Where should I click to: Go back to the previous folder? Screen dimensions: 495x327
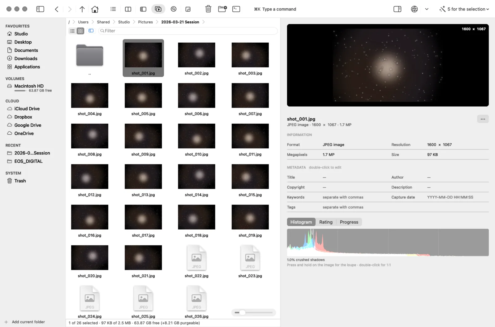pyautogui.click(x=57, y=9)
